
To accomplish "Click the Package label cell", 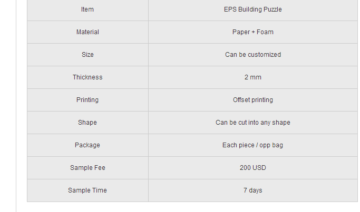I will coord(87,145).
